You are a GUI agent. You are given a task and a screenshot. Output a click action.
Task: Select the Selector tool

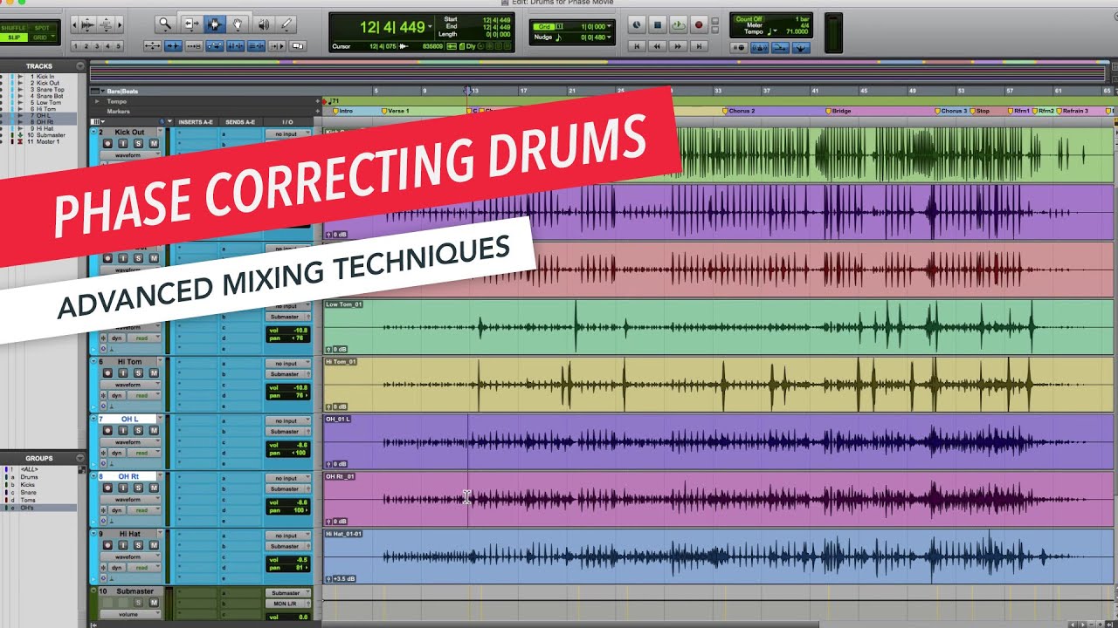[214, 24]
